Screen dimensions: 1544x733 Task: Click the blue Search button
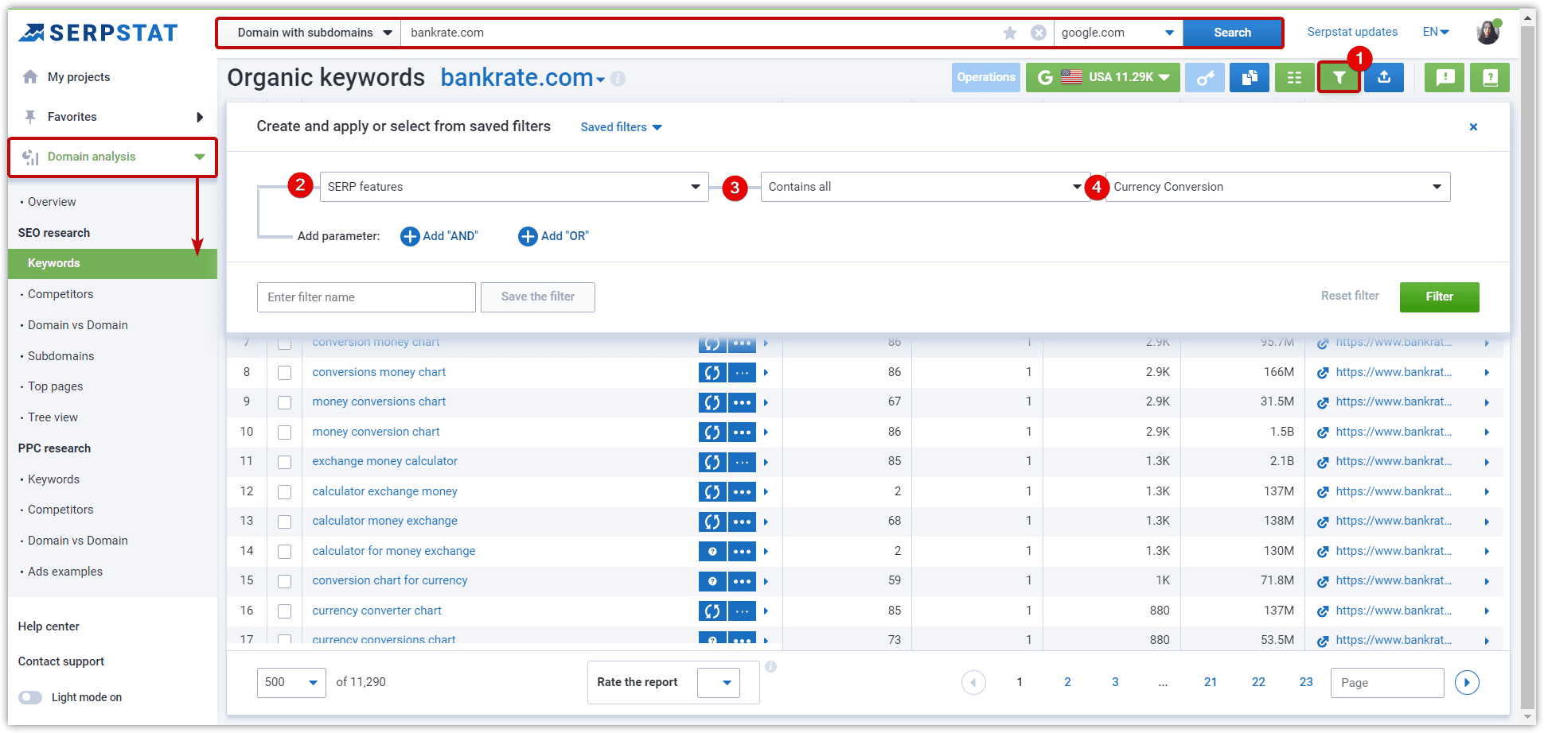tap(1232, 33)
